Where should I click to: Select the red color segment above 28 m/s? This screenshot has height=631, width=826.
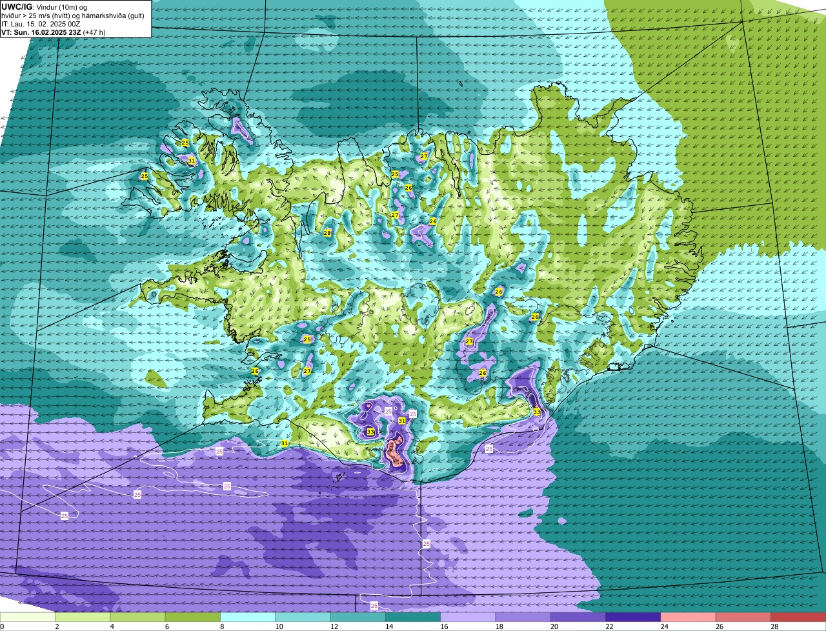point(798,617)
